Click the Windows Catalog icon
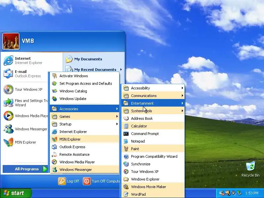This screenshot has height=198, width=264. [54, 91]
